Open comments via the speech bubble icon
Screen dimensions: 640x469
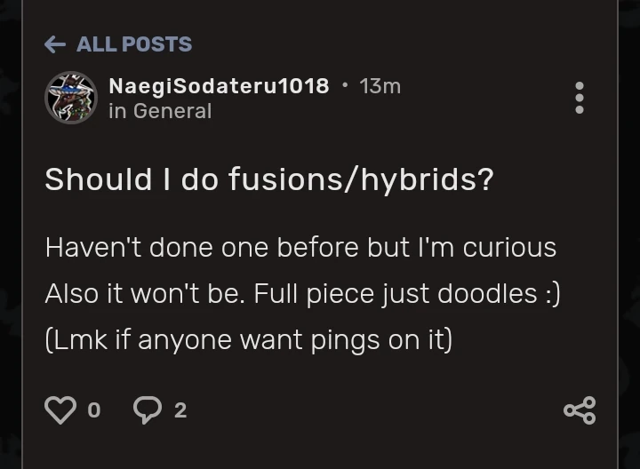147,409
